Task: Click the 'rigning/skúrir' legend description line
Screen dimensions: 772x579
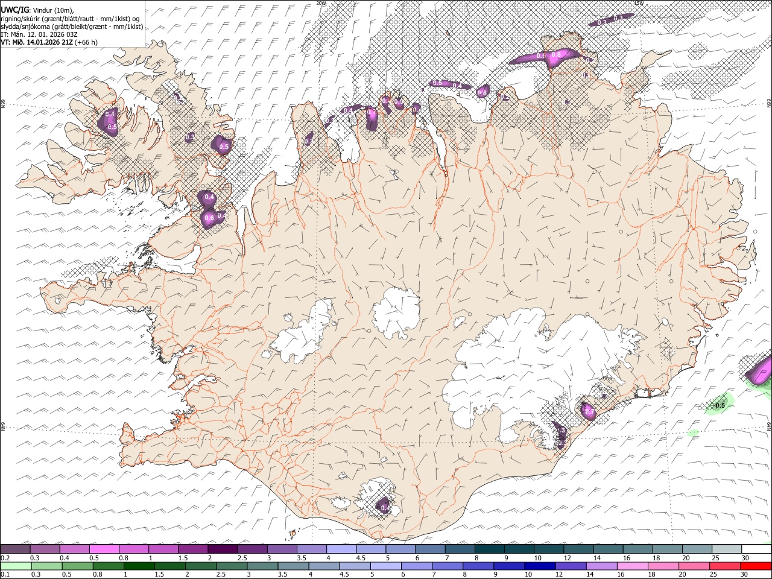Action: tap(70, 19)
